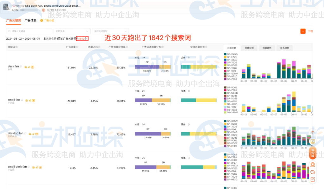Toggle the SP-XXOQ series in the legend

coord(225,54)
